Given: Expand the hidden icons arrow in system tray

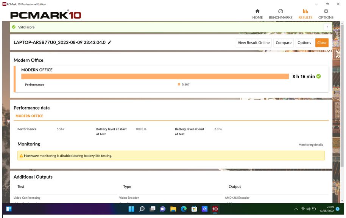Looking at the screenshot, I should tap(296, 209).
